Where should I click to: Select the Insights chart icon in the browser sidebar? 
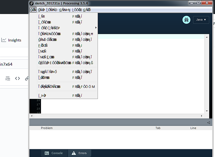coord(4,40)
